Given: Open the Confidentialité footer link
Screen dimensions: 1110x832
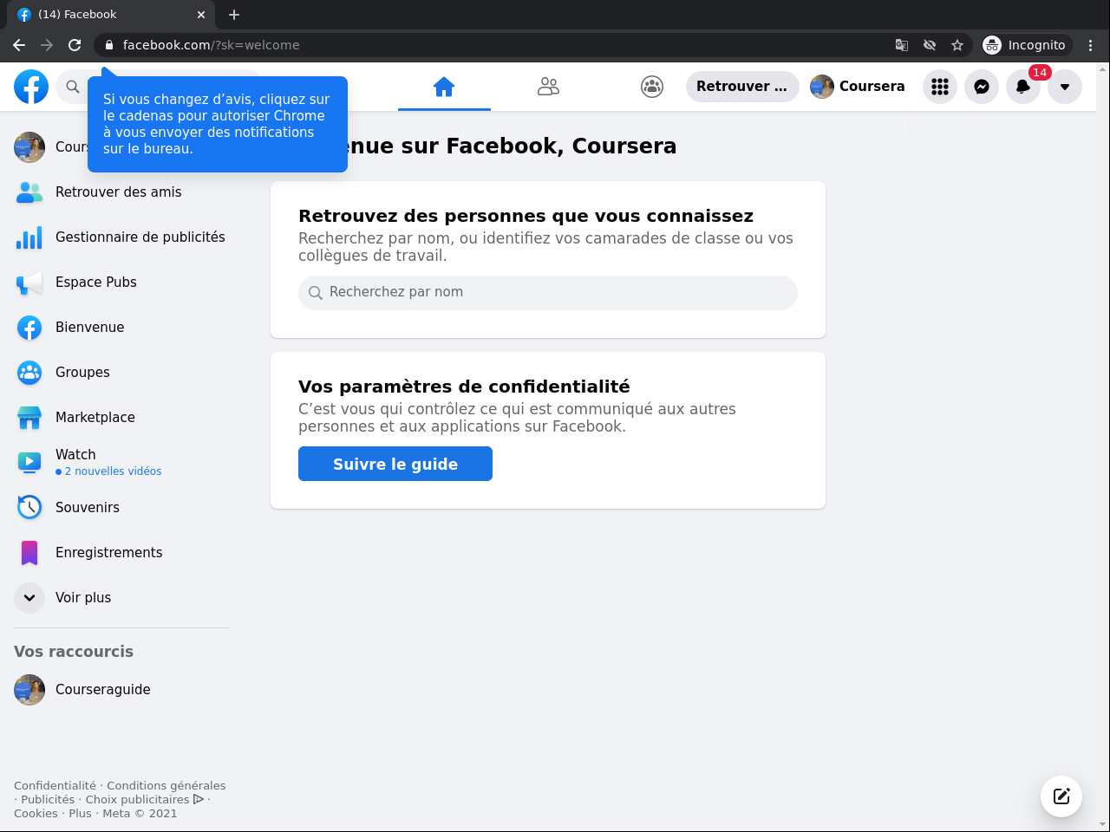Looking at the screenshot, I should click(55, 786).
